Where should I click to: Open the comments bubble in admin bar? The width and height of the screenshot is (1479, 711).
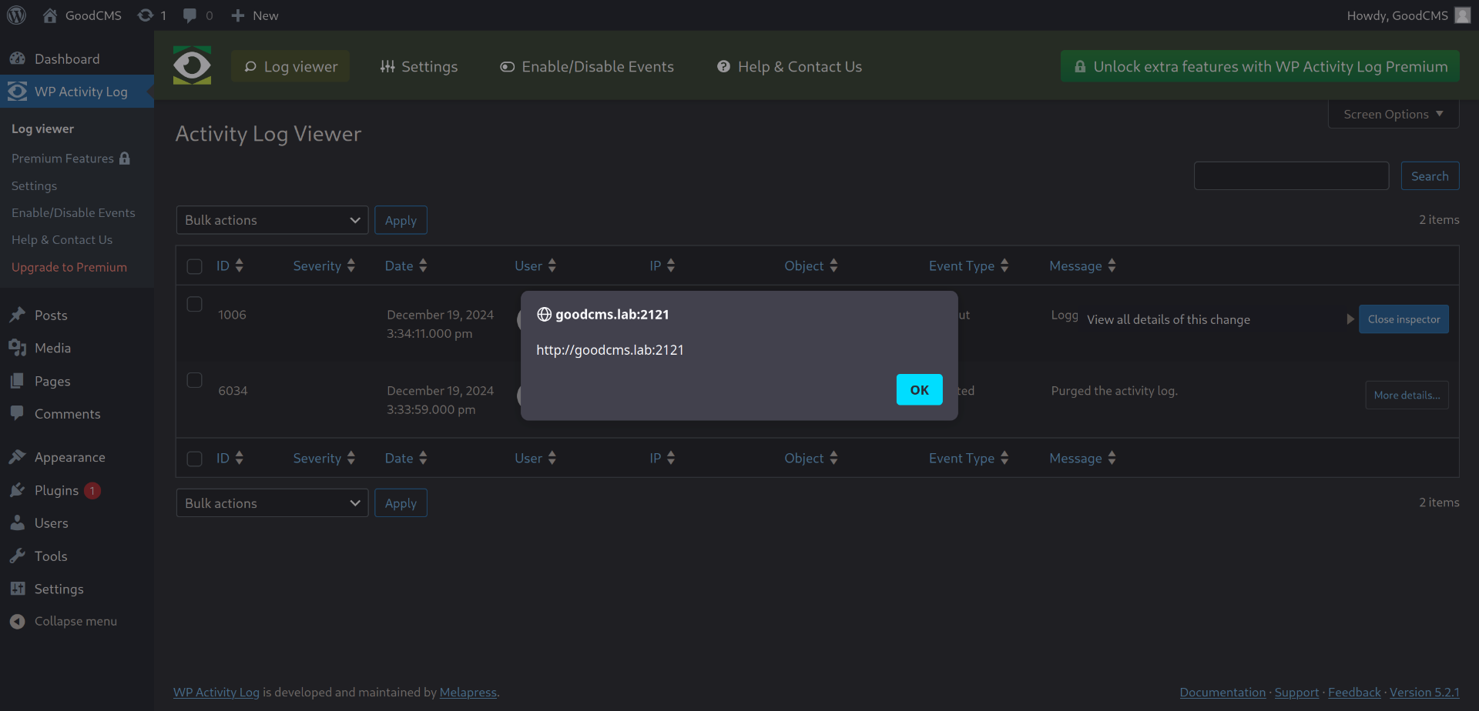198,15
